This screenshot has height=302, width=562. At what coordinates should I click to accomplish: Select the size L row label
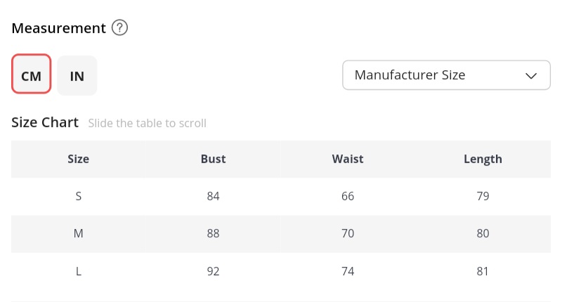[78, 270]
